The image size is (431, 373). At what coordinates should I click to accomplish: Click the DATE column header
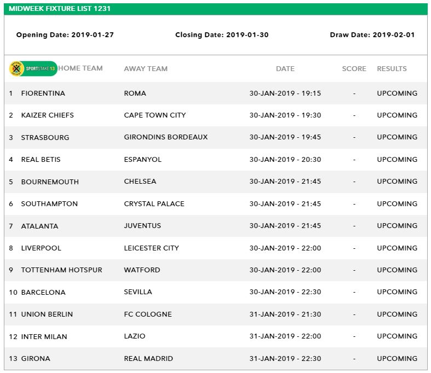click(285, 69)
